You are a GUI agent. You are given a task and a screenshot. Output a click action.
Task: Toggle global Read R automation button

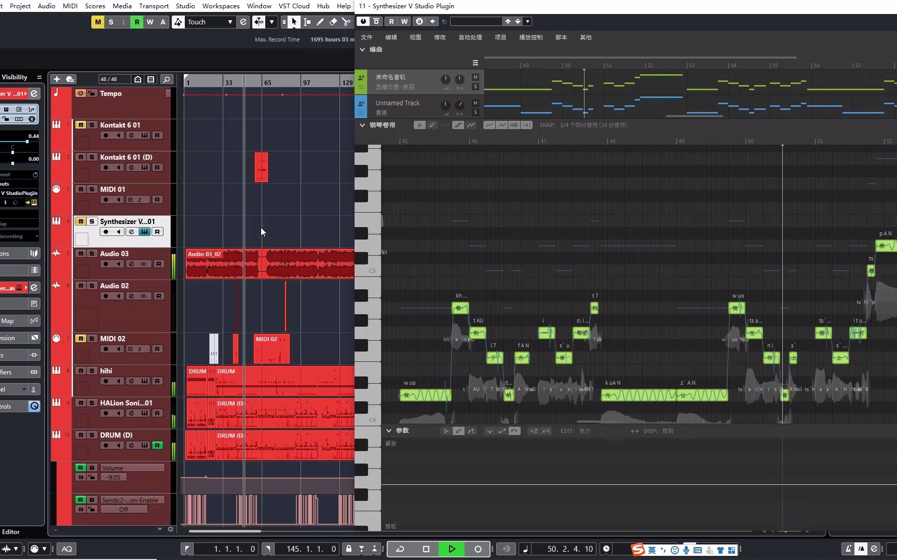click(137, 22)
